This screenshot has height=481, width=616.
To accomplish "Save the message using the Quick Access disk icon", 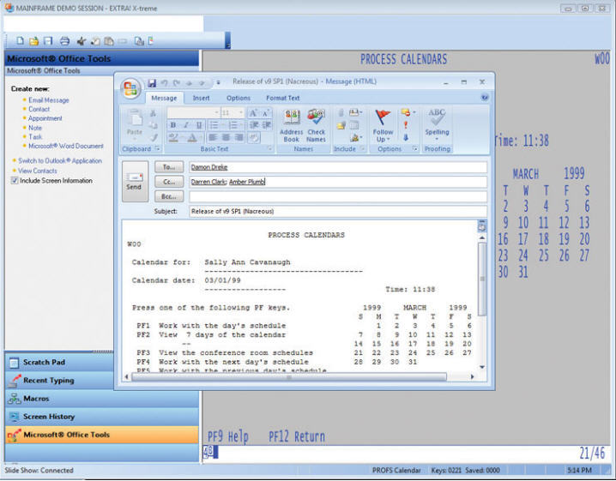I will (152, 83).
